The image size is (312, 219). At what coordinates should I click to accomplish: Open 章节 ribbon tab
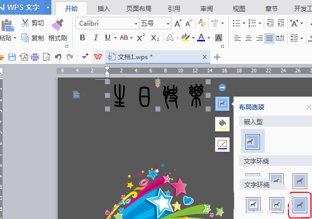tap(272, 8)
